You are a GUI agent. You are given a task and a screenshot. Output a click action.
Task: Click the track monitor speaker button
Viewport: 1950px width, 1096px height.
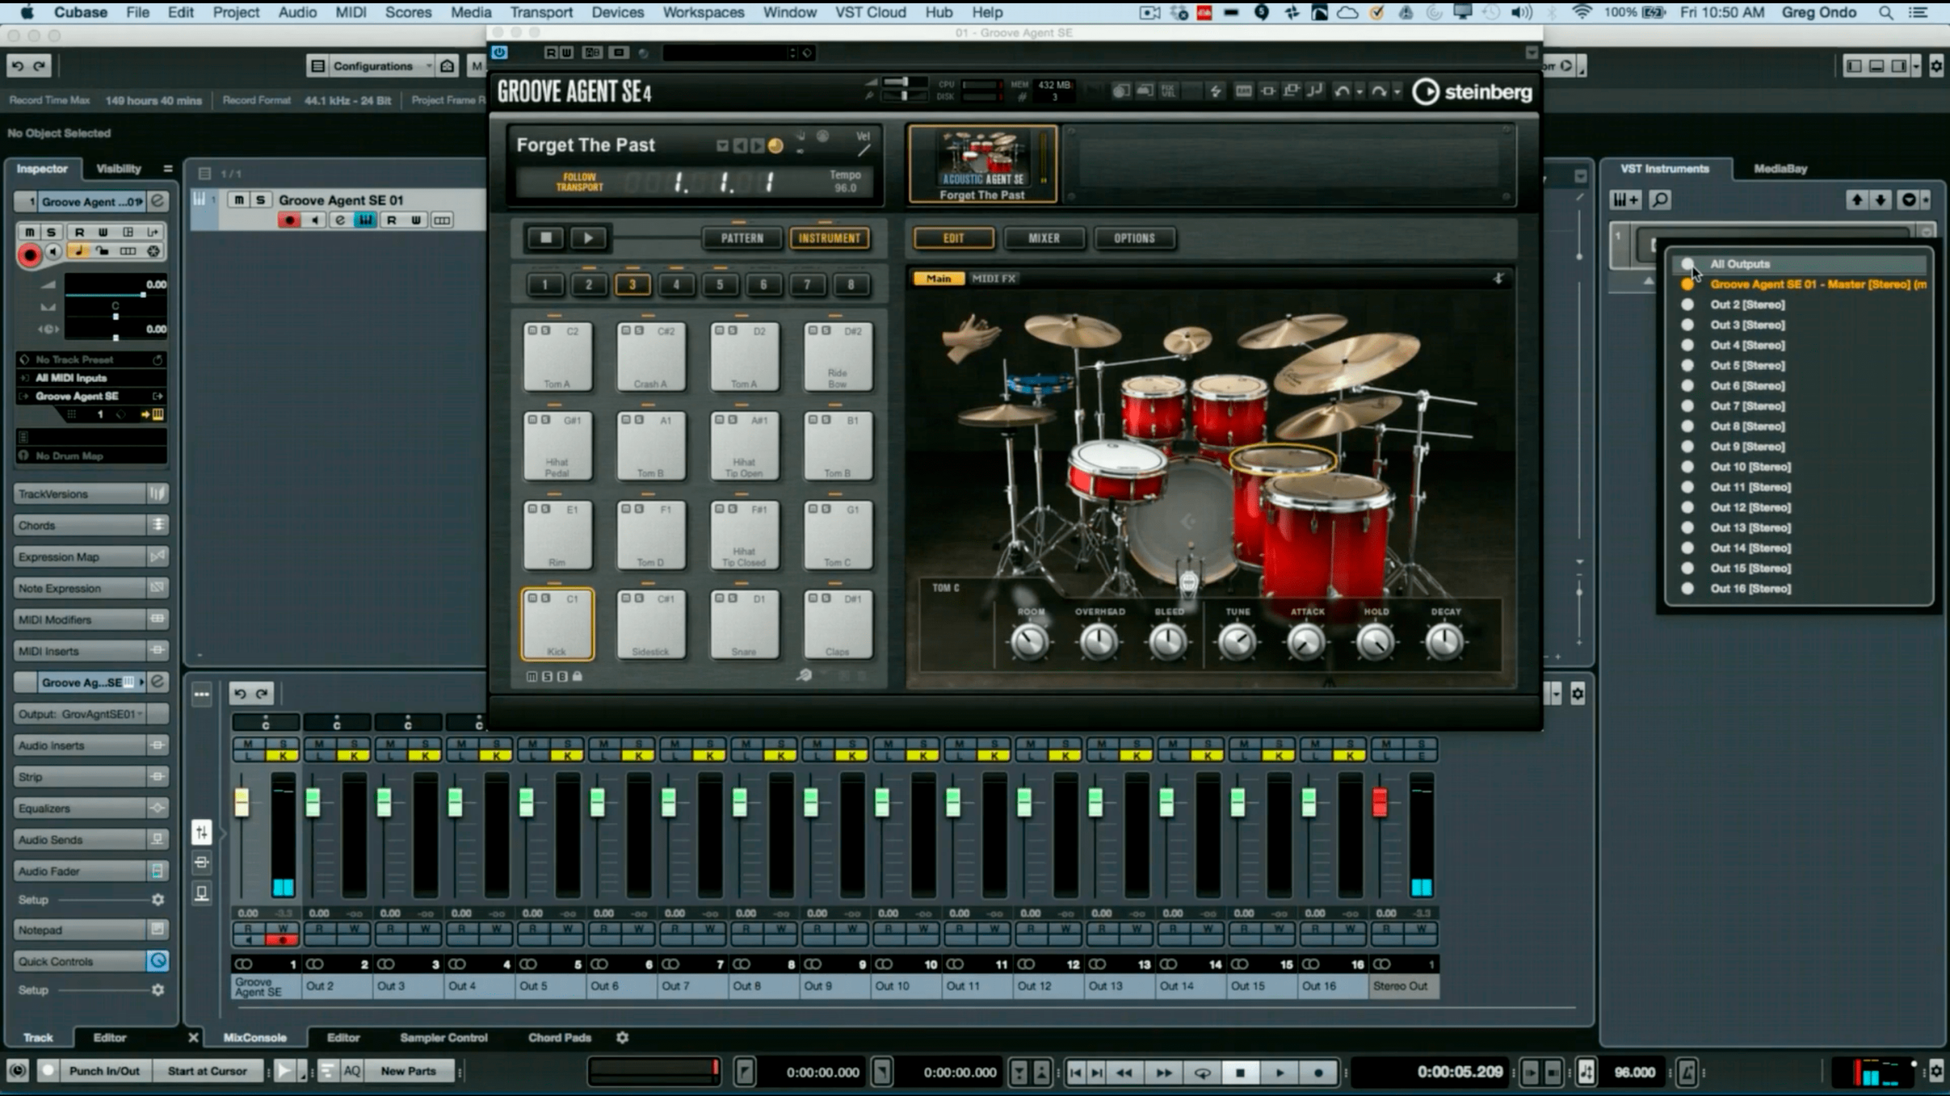coord(315,221)
